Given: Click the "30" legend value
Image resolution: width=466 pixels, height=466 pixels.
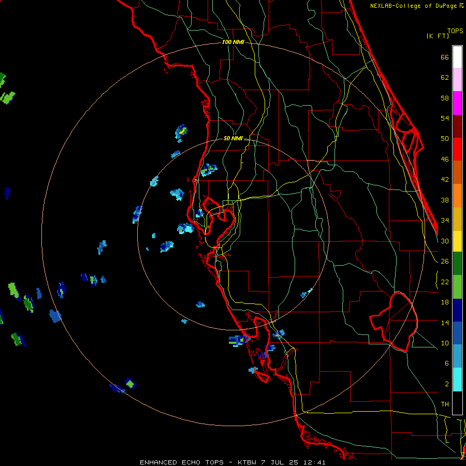Looking at the screenshot, I should point(445,241).
